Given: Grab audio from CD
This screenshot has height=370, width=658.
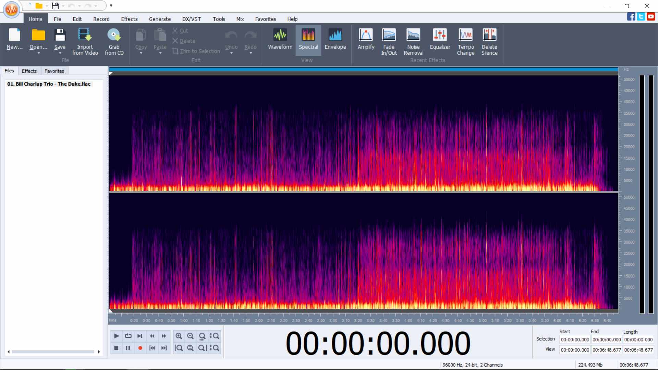Looking at the screenshot, I should (x=114, y=42).
